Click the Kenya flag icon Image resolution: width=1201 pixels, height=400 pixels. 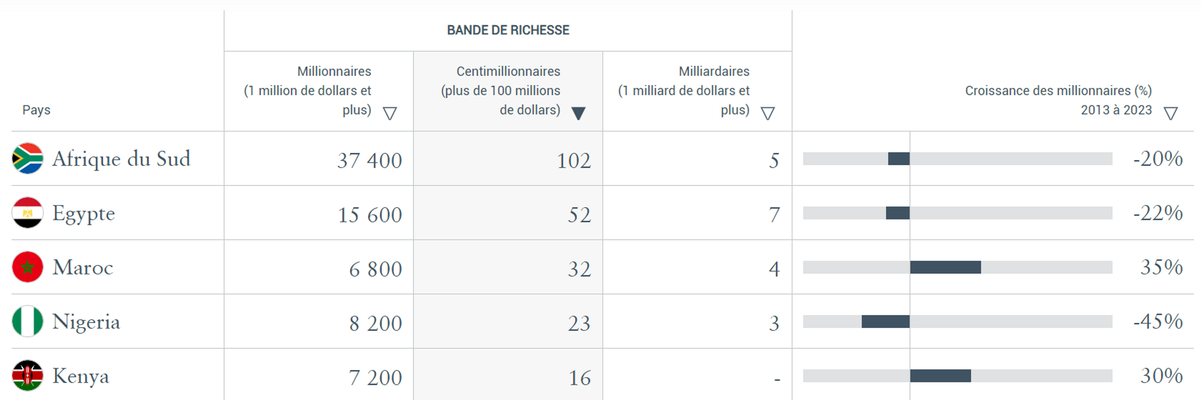click(x=27, y=376)
